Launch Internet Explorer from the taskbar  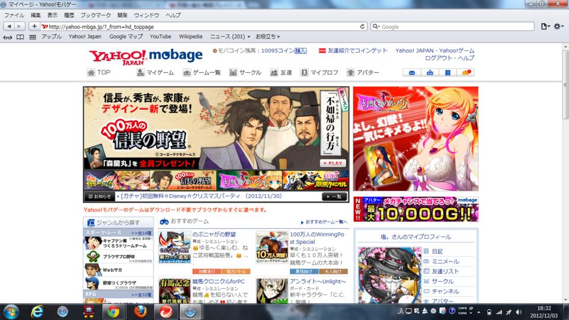[x=37, y=312]
